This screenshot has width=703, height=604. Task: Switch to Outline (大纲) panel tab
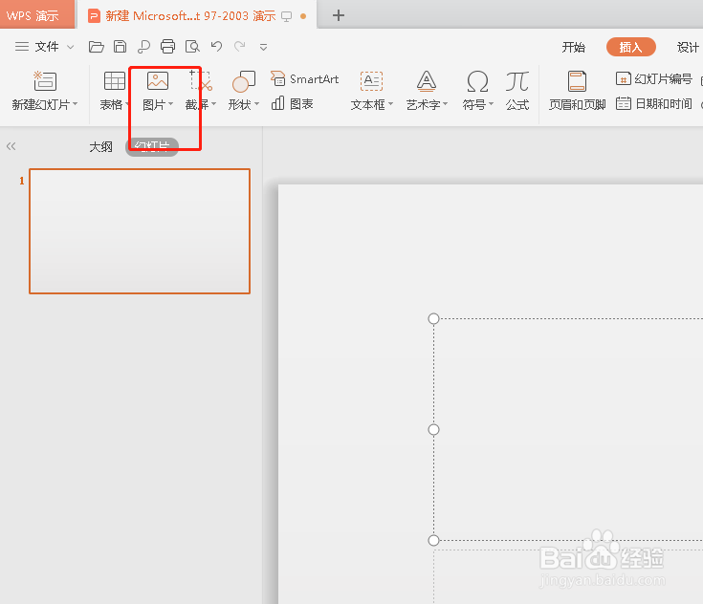[x=100, y=146]
